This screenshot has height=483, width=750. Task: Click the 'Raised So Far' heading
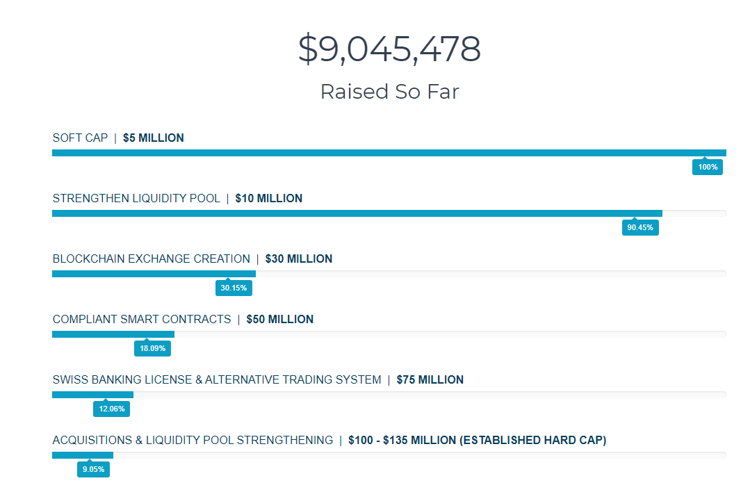389,92
